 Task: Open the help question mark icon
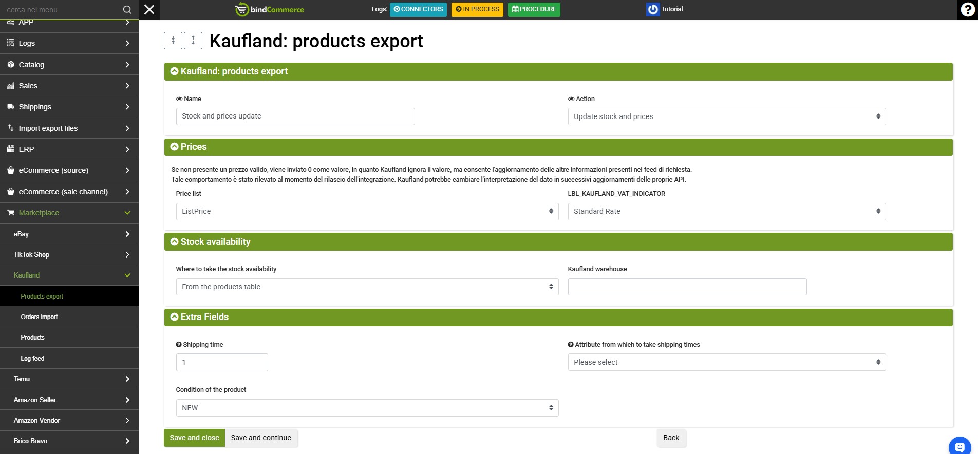(968, 10)
